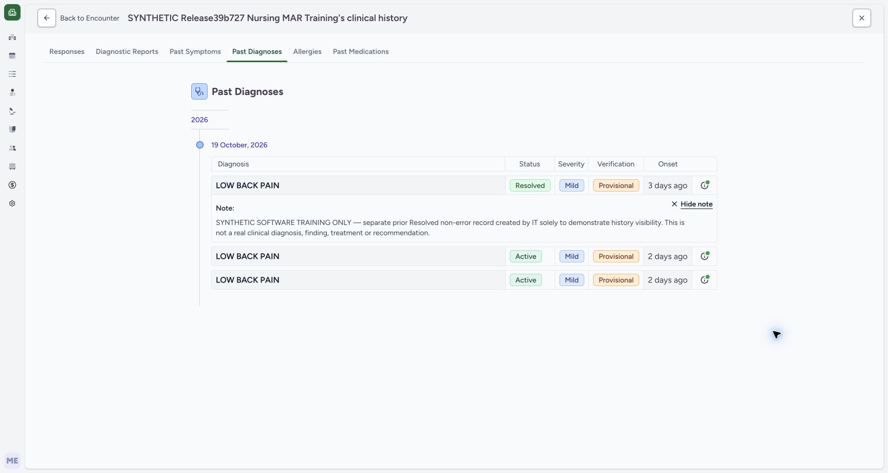Image resolution: width=888 pixels, height=473 pixels.
Task: Click Hide note link
Action: click(692, 204)
